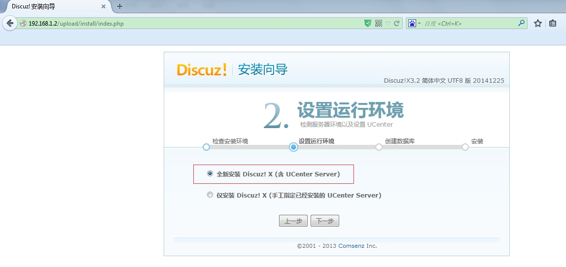Click the 检查安装环境 step label
Screen dimensions: 566x267
[x=230, y=141]
